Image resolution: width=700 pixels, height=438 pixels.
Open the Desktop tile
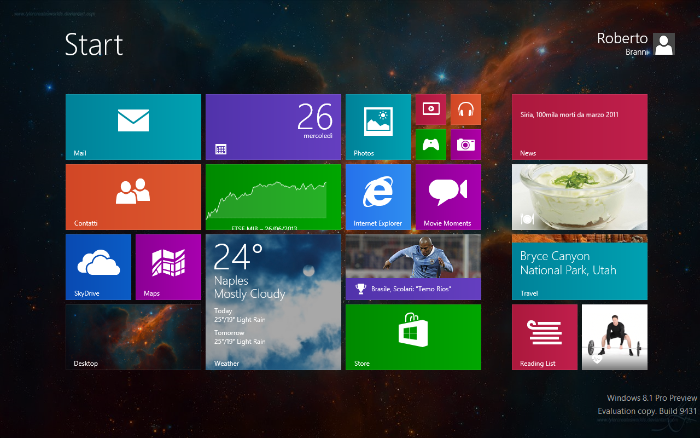pos(133,337)
